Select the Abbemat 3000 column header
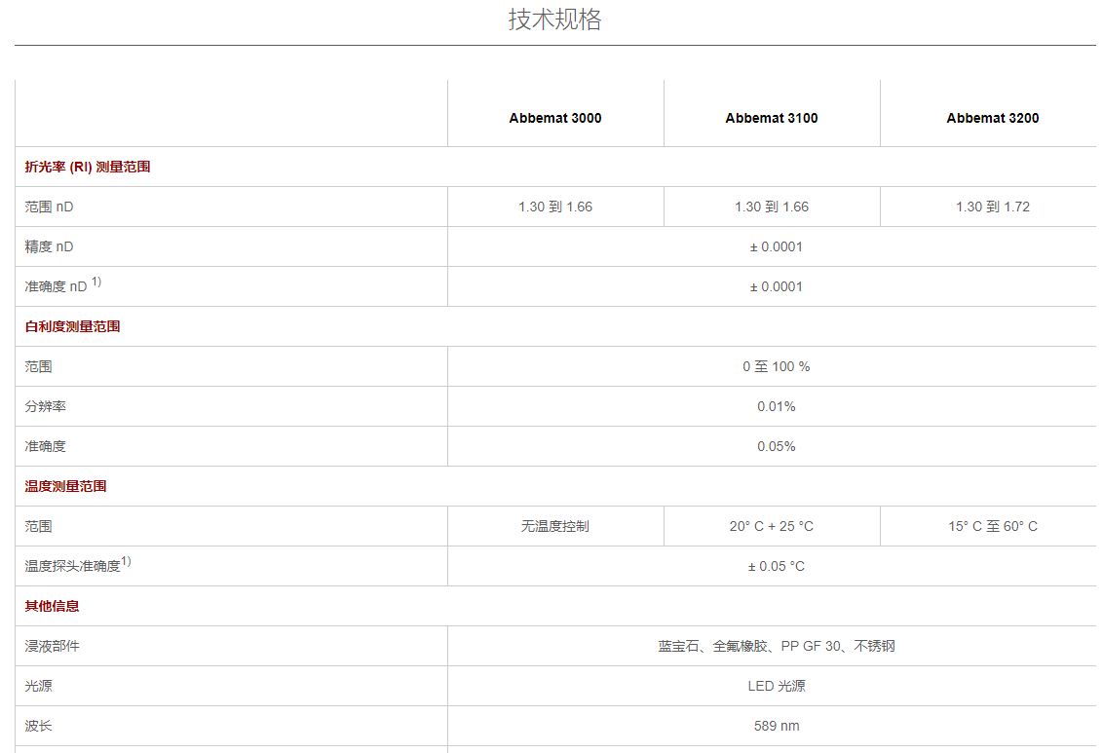This screenshot has width=1103, height=753. pos(554,118)
